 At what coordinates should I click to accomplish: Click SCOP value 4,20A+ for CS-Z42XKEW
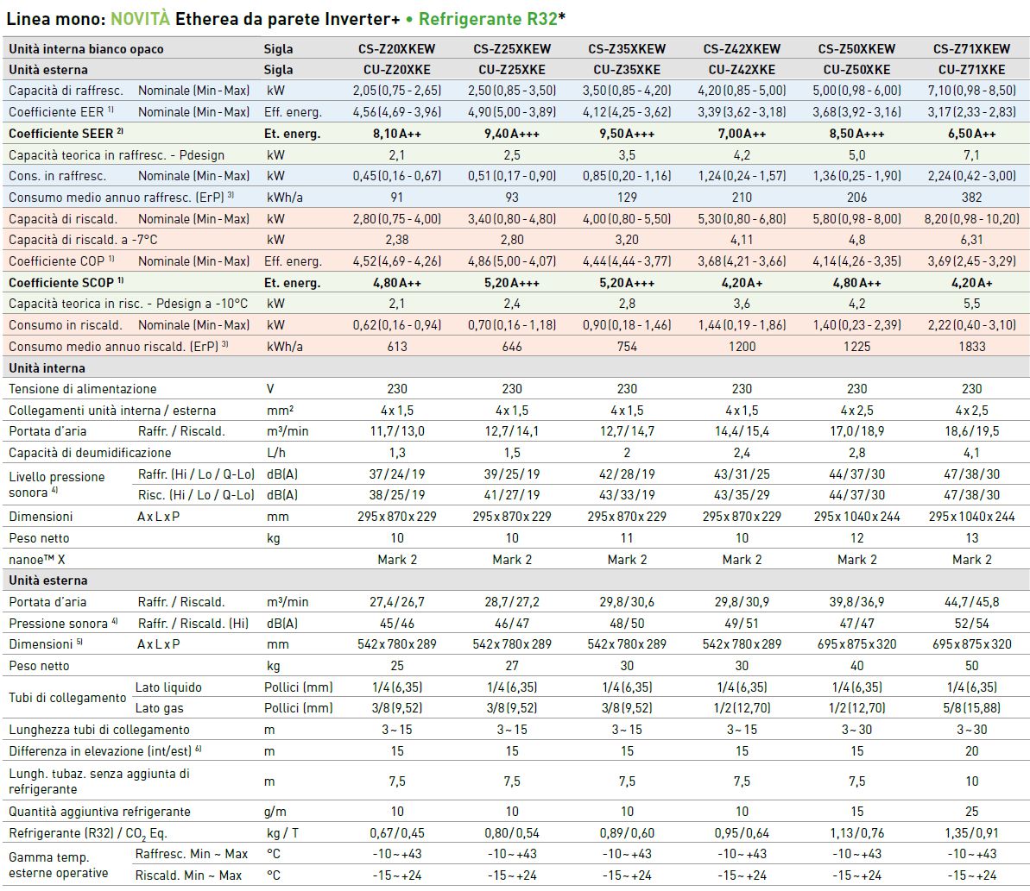[742, 284]
